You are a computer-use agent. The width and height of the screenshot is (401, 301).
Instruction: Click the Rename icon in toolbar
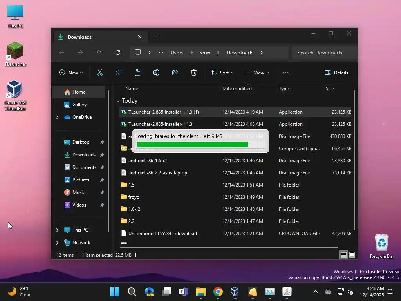tap(156, 73)
